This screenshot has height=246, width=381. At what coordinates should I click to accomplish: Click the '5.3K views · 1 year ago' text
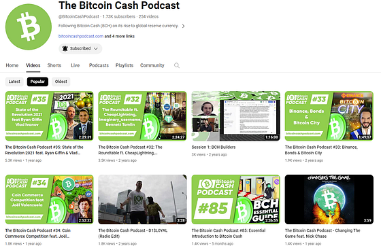pos(23,160)
